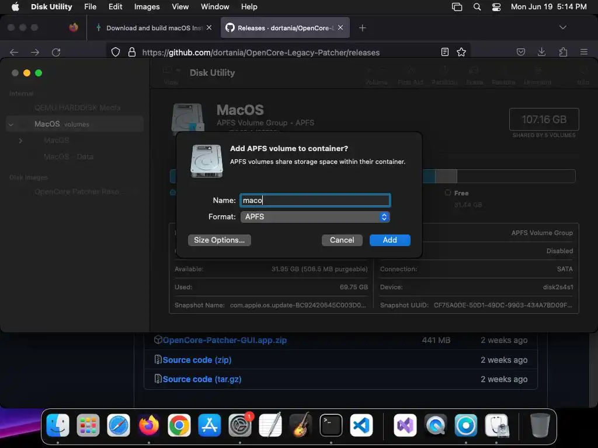Open the Edit menu
The image size is (598, 448).
[115, 7]
